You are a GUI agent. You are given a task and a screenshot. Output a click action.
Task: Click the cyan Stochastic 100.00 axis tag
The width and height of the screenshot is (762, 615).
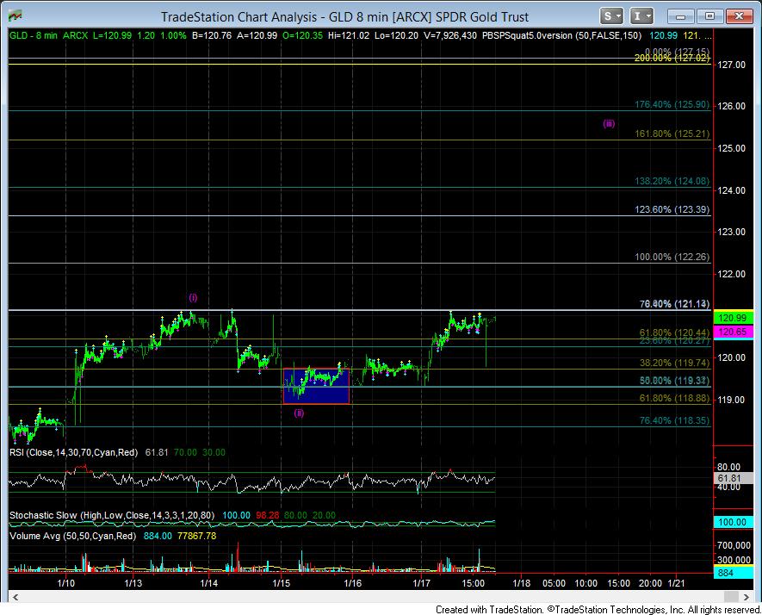(x=733, y=522)
